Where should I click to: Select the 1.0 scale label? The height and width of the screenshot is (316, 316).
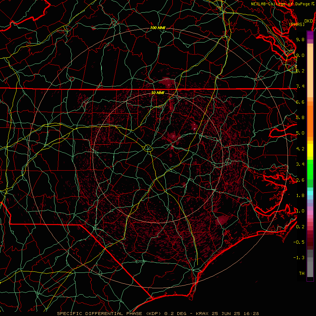[300, 211]
